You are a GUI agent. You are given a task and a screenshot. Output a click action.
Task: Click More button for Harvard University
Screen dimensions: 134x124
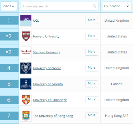tap(92, 36)
